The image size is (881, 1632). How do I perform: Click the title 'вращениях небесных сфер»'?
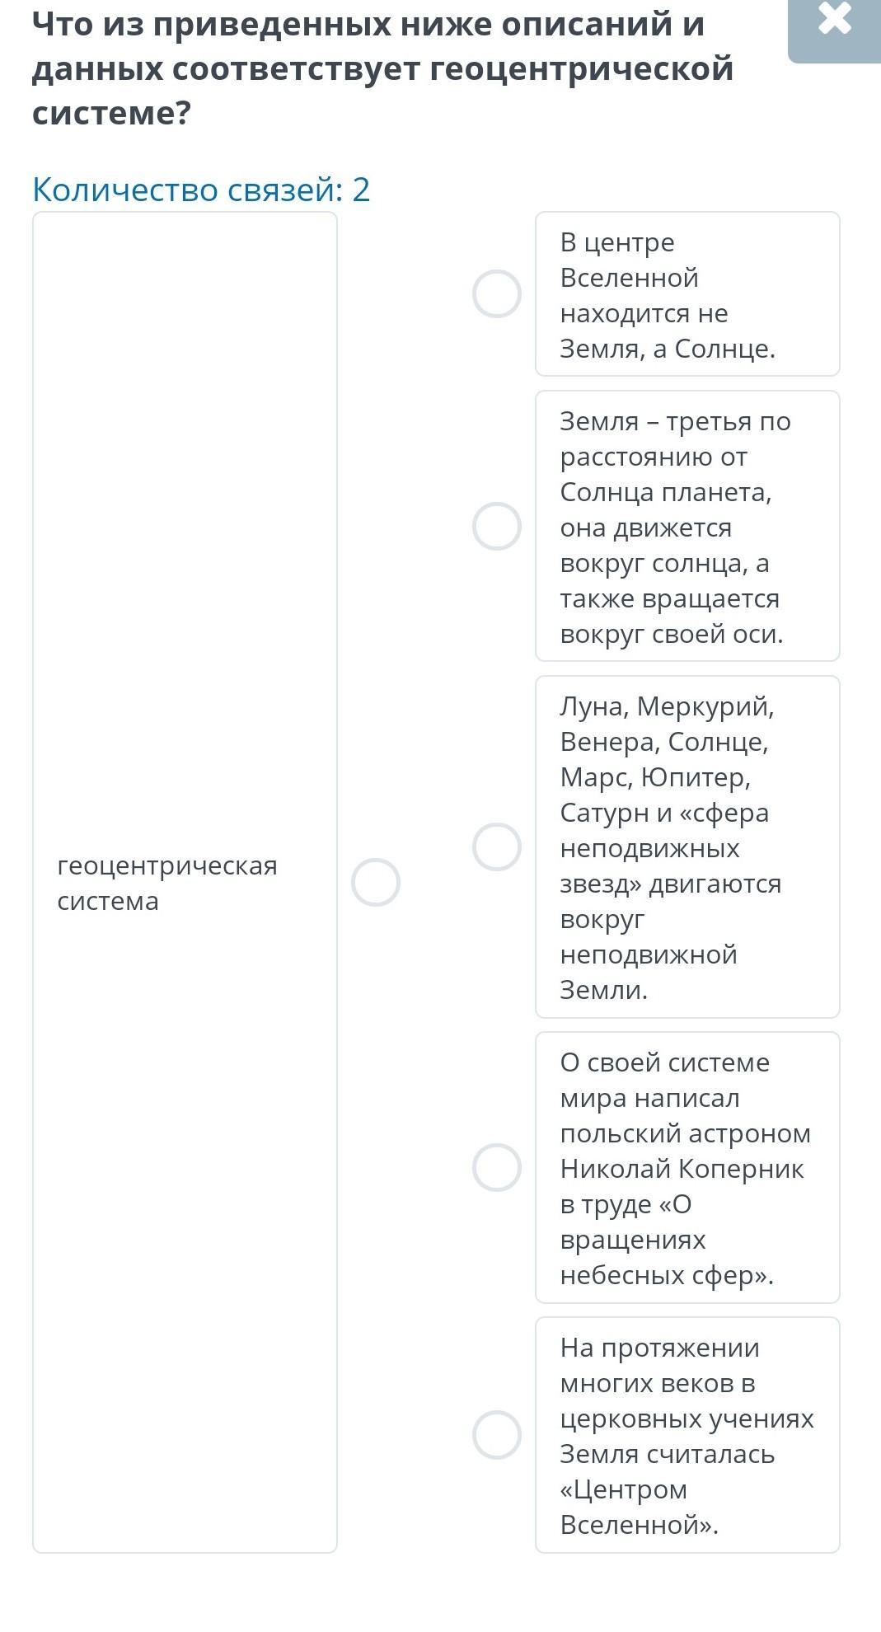[667, 1257]
